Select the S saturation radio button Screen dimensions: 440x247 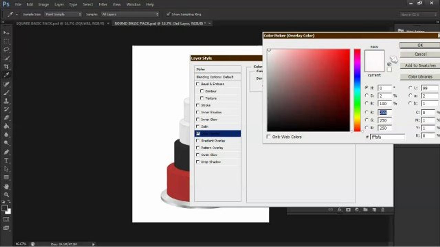pyautogui.click(x=367, y=96)
